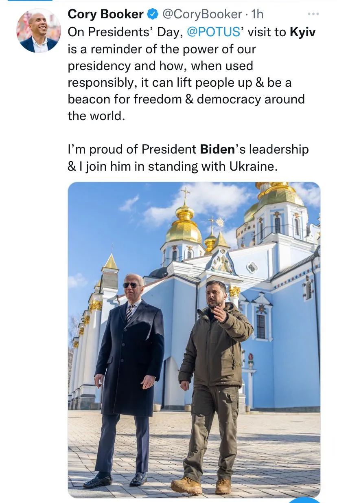The height and width of the screenshot is (503, 337).
Task: Open the three-dot more options menu
Action: (313, 14)
